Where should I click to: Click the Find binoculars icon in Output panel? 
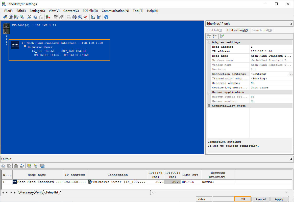[x=16, y=165]
